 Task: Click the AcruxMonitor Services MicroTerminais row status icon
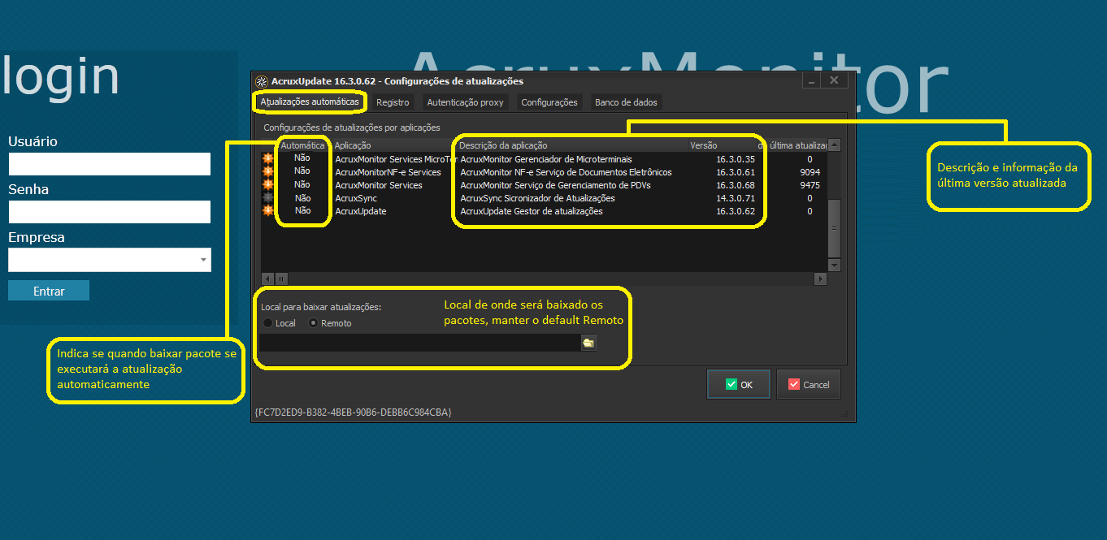click(x=267, y=158)
